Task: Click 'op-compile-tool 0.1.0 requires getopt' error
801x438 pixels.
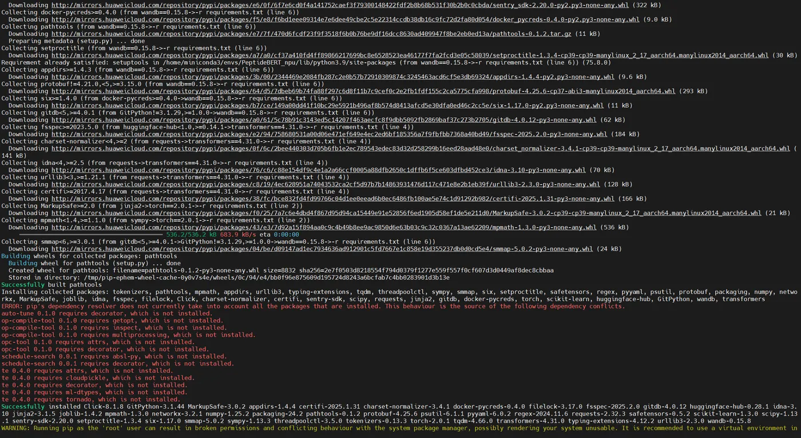Action: coord(113,321)
